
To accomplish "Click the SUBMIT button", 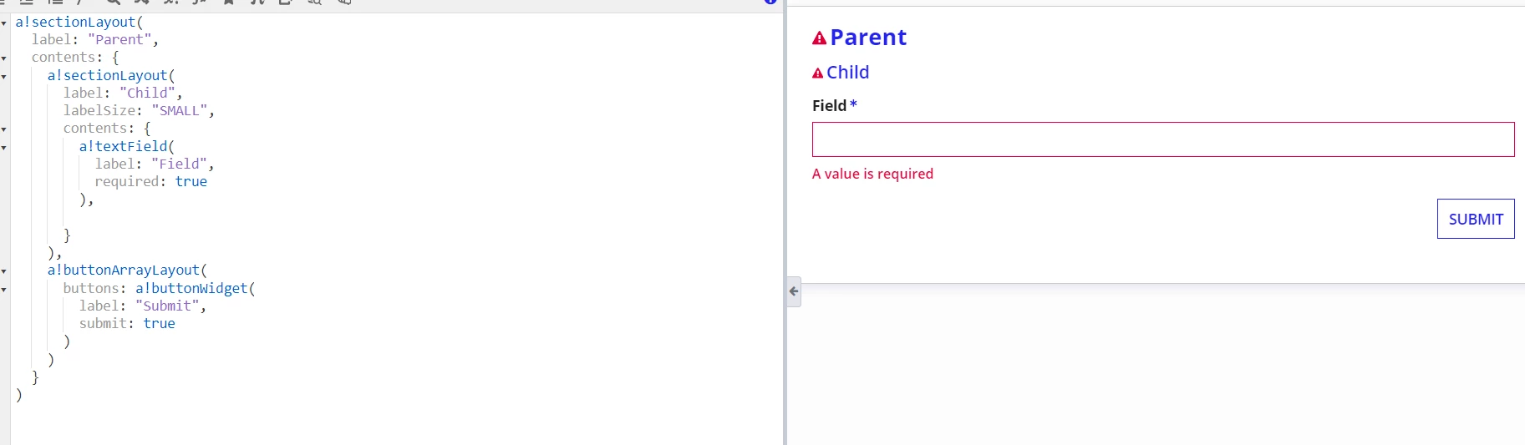I will [x=1476, y=219].
